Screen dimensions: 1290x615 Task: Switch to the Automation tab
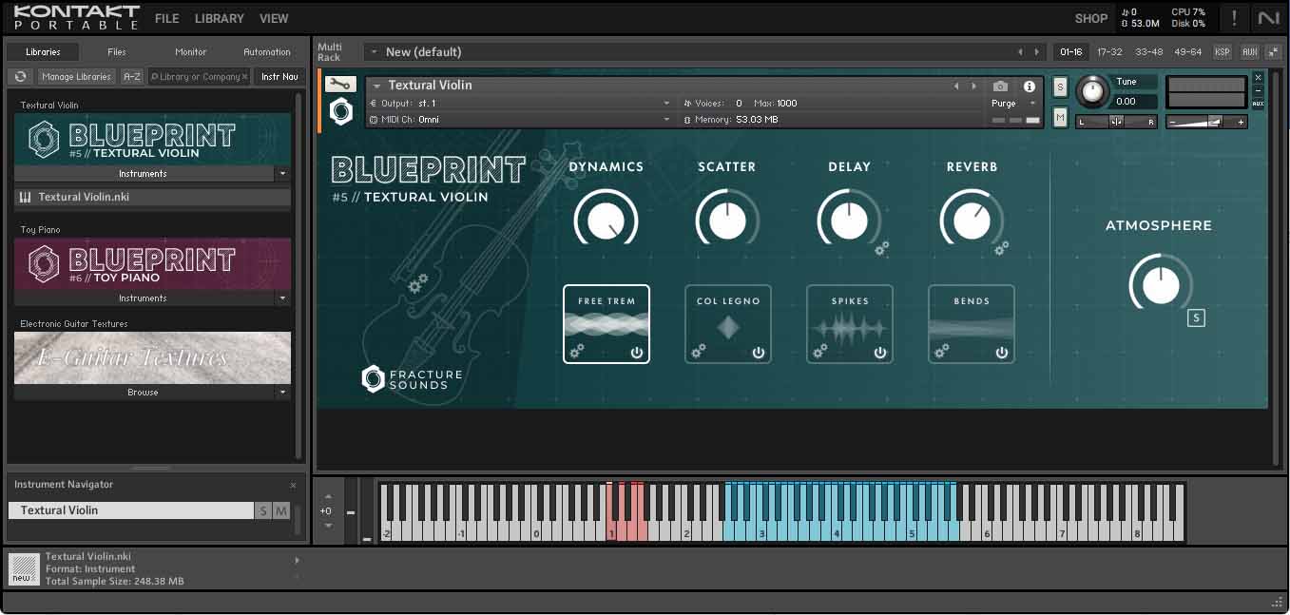point(267,52)
